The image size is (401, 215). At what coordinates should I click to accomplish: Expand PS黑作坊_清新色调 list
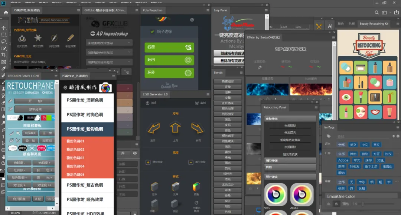88,100
